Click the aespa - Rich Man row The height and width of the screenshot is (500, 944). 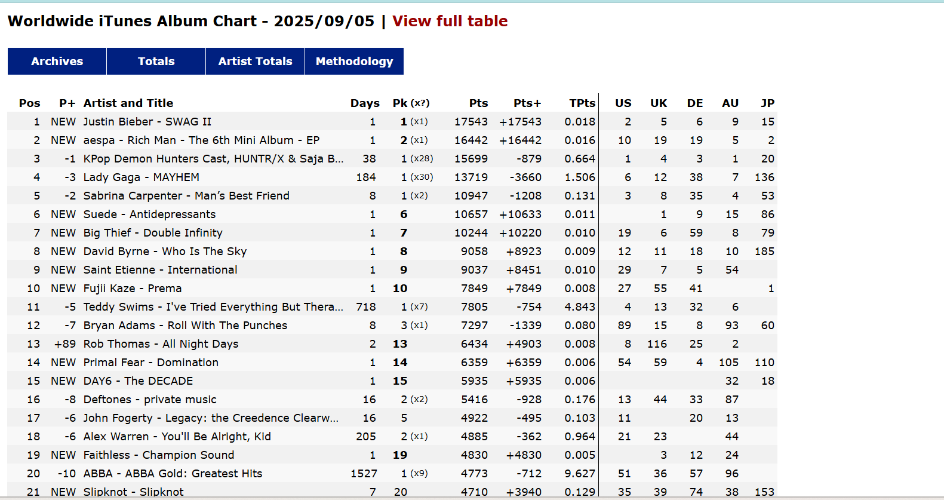click(392, 140)
